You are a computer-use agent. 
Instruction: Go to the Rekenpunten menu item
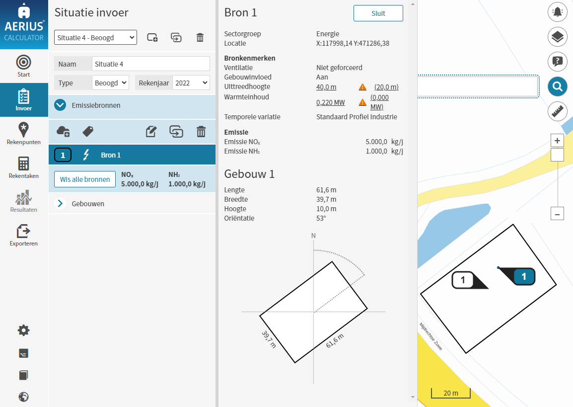pyautogui.click(x=24, y=134)
